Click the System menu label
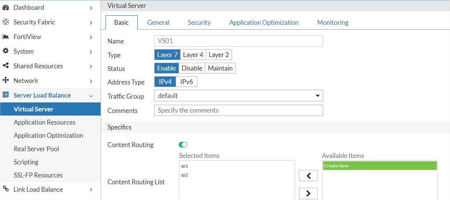The image size is (450, 200). [x=24, y=52]
